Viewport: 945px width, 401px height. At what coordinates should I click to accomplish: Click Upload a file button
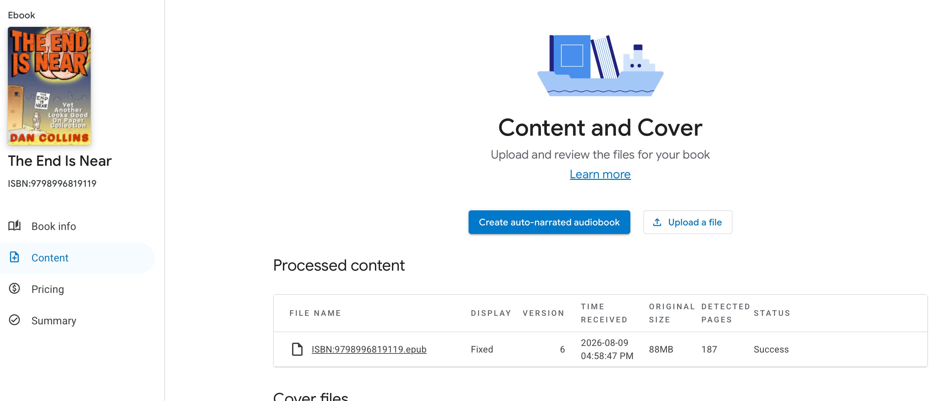pyautogui.click(x=688, y=222)
